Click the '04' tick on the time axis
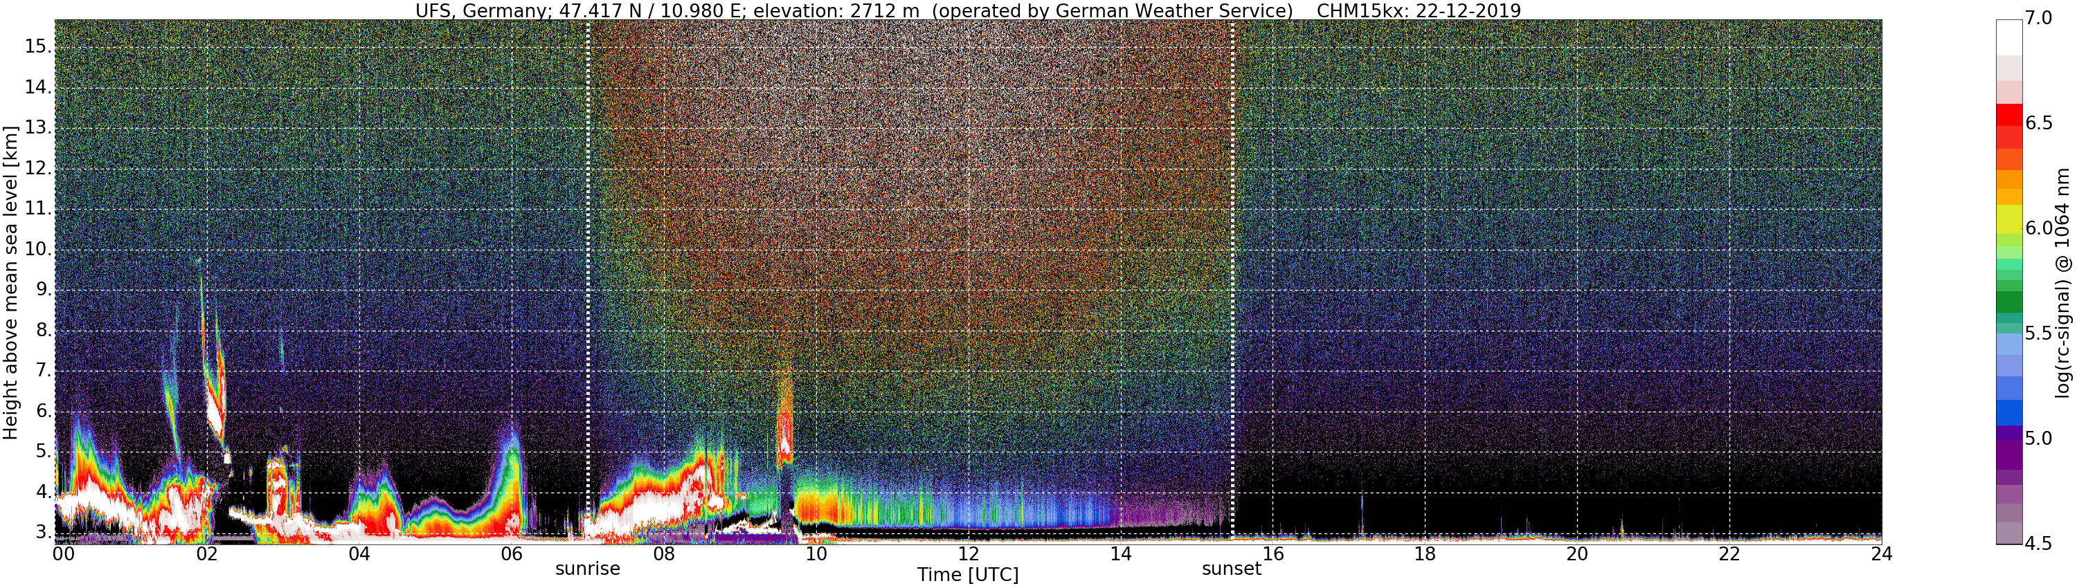The height and width of the screenshot is (588, 2077). [359, 554]
